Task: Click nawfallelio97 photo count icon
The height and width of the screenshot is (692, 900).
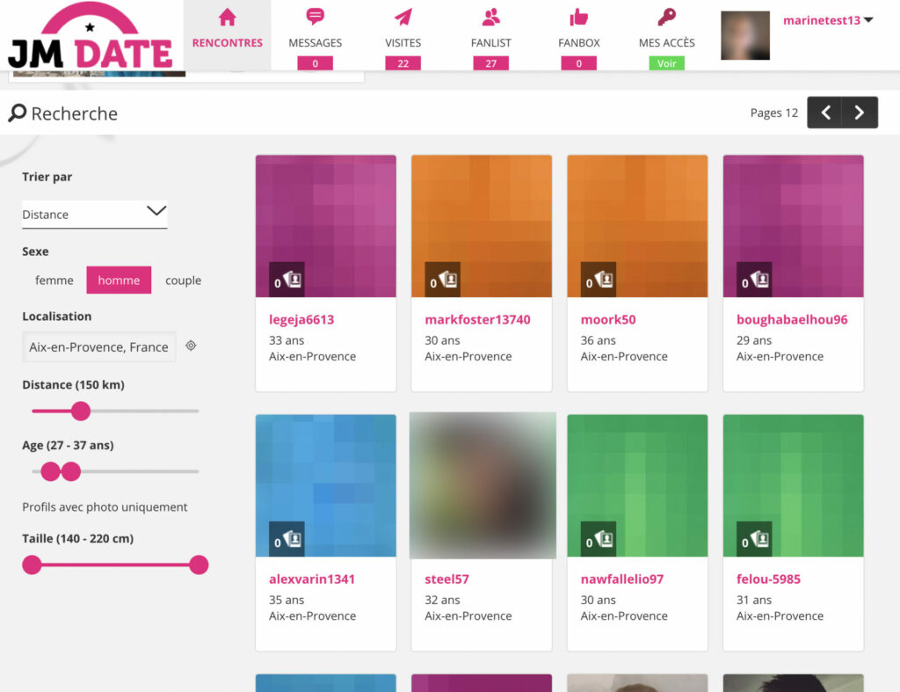Action: pyautogui.click(x=598, y=539)
